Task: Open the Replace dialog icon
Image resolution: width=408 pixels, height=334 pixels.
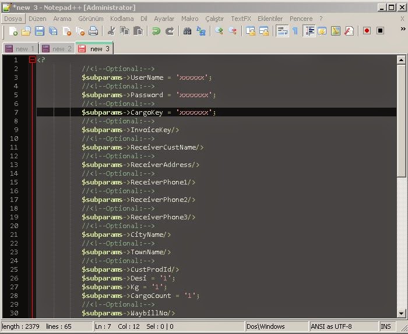Action: point(201,31)
